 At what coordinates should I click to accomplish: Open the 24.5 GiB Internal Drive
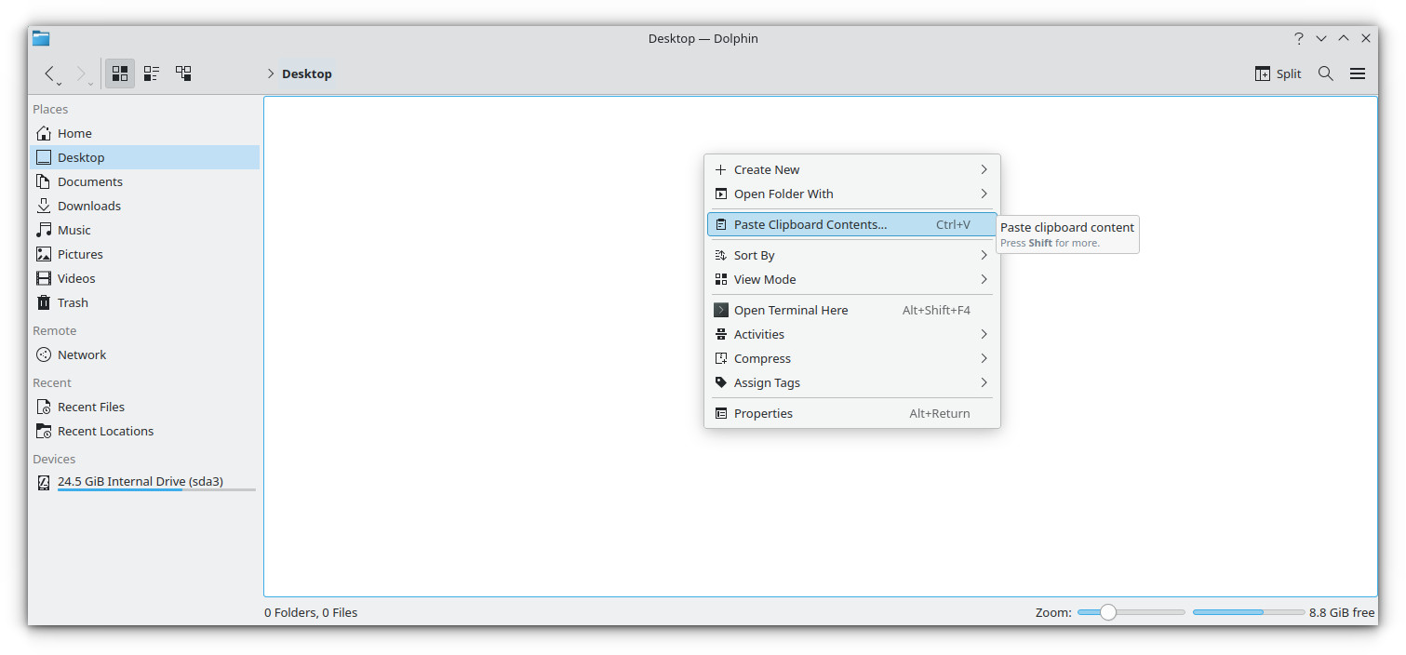[140, 482]
